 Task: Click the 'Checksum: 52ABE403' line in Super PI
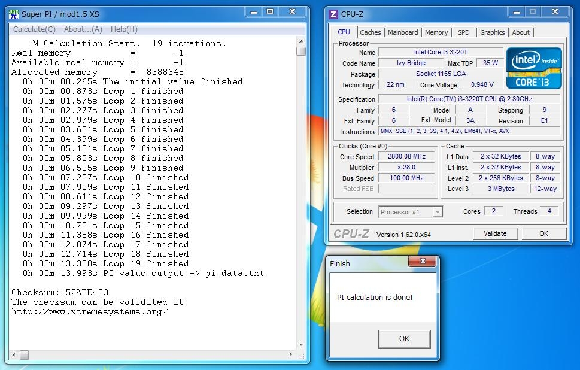tap(59, 293)
